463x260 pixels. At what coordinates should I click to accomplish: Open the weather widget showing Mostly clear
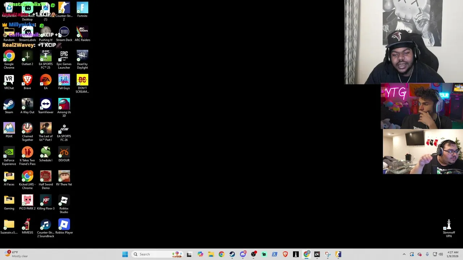[16, 254]
